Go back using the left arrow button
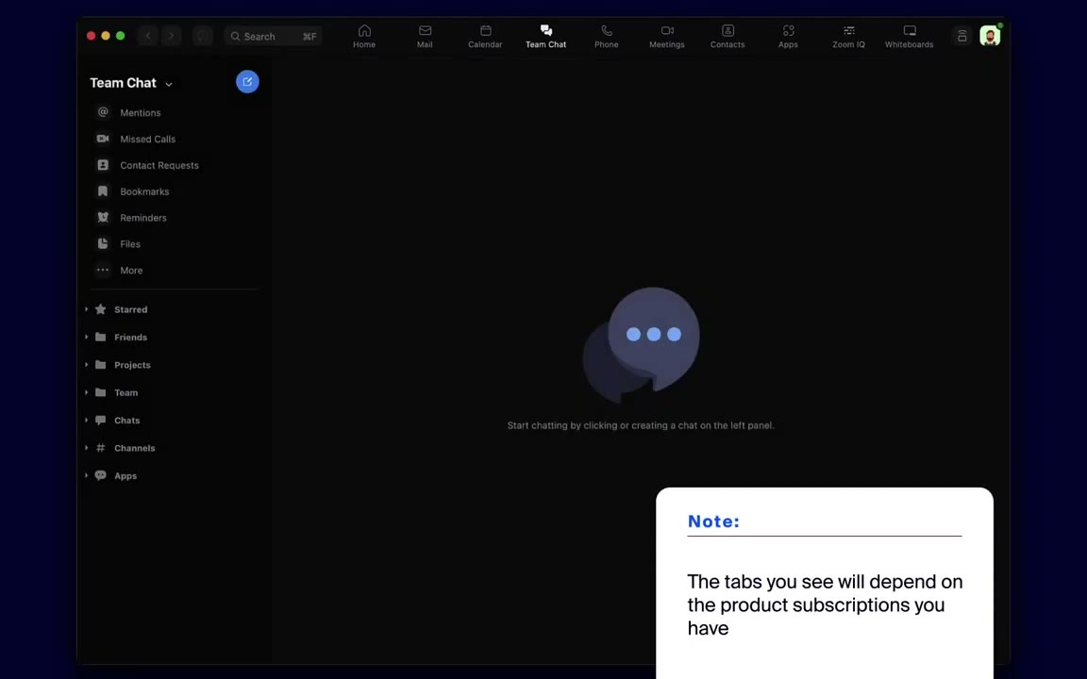This screenshot has height=679, width=1087. pyautogui.click(x=147, y=36)
